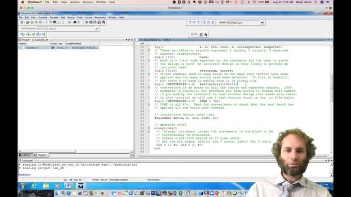Click the Windows Start button
Viewport: 351px width, 197px height.
(23, 186)
